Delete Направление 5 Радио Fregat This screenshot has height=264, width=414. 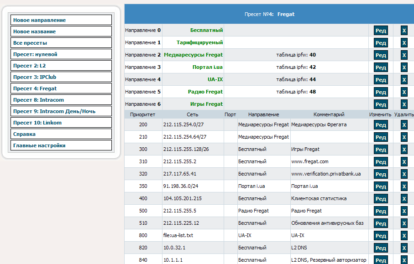404,92
